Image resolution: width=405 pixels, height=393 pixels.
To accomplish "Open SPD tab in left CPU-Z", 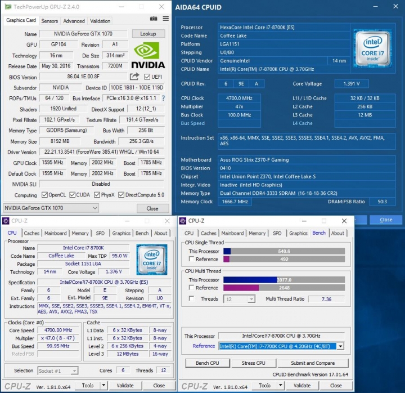I will coord(100,233).
